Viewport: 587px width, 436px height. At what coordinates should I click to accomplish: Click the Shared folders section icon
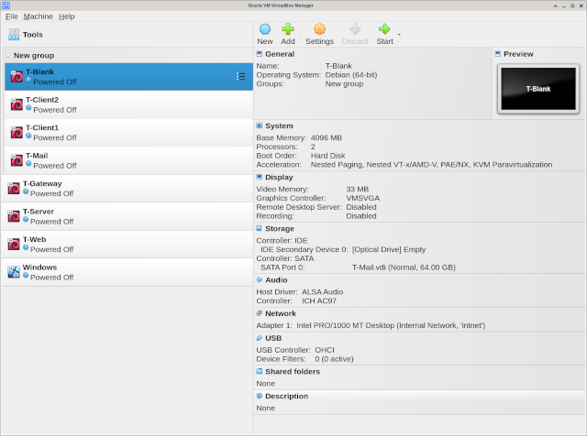click(x=259, y=371)
